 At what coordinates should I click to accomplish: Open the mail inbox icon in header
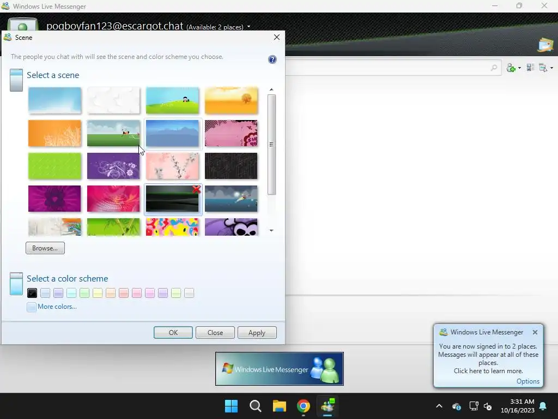coord(545,45)
